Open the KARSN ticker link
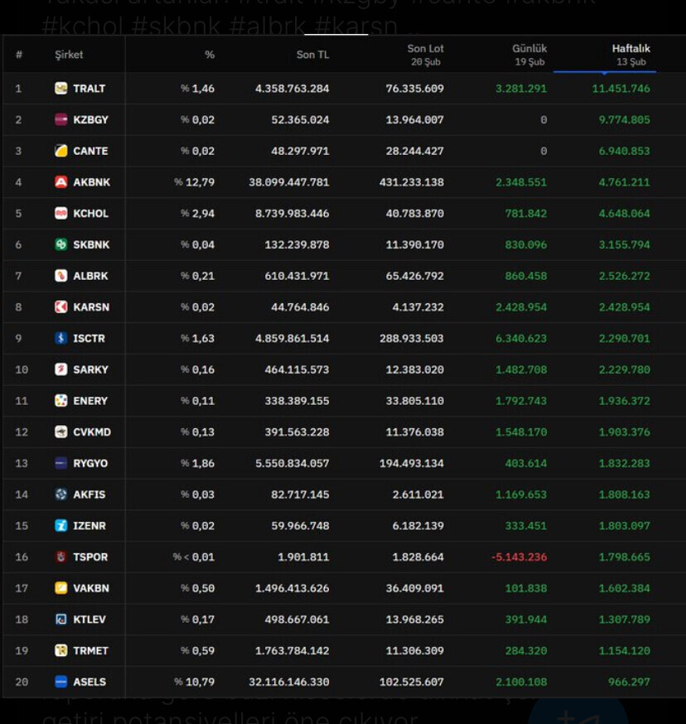The image size is (686, 724). pos(90,307)
